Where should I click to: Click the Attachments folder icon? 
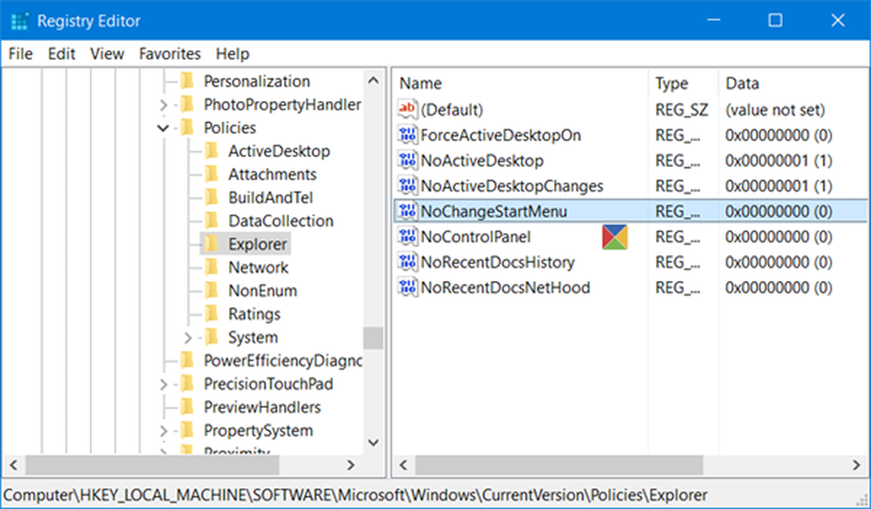click(212, 174)
